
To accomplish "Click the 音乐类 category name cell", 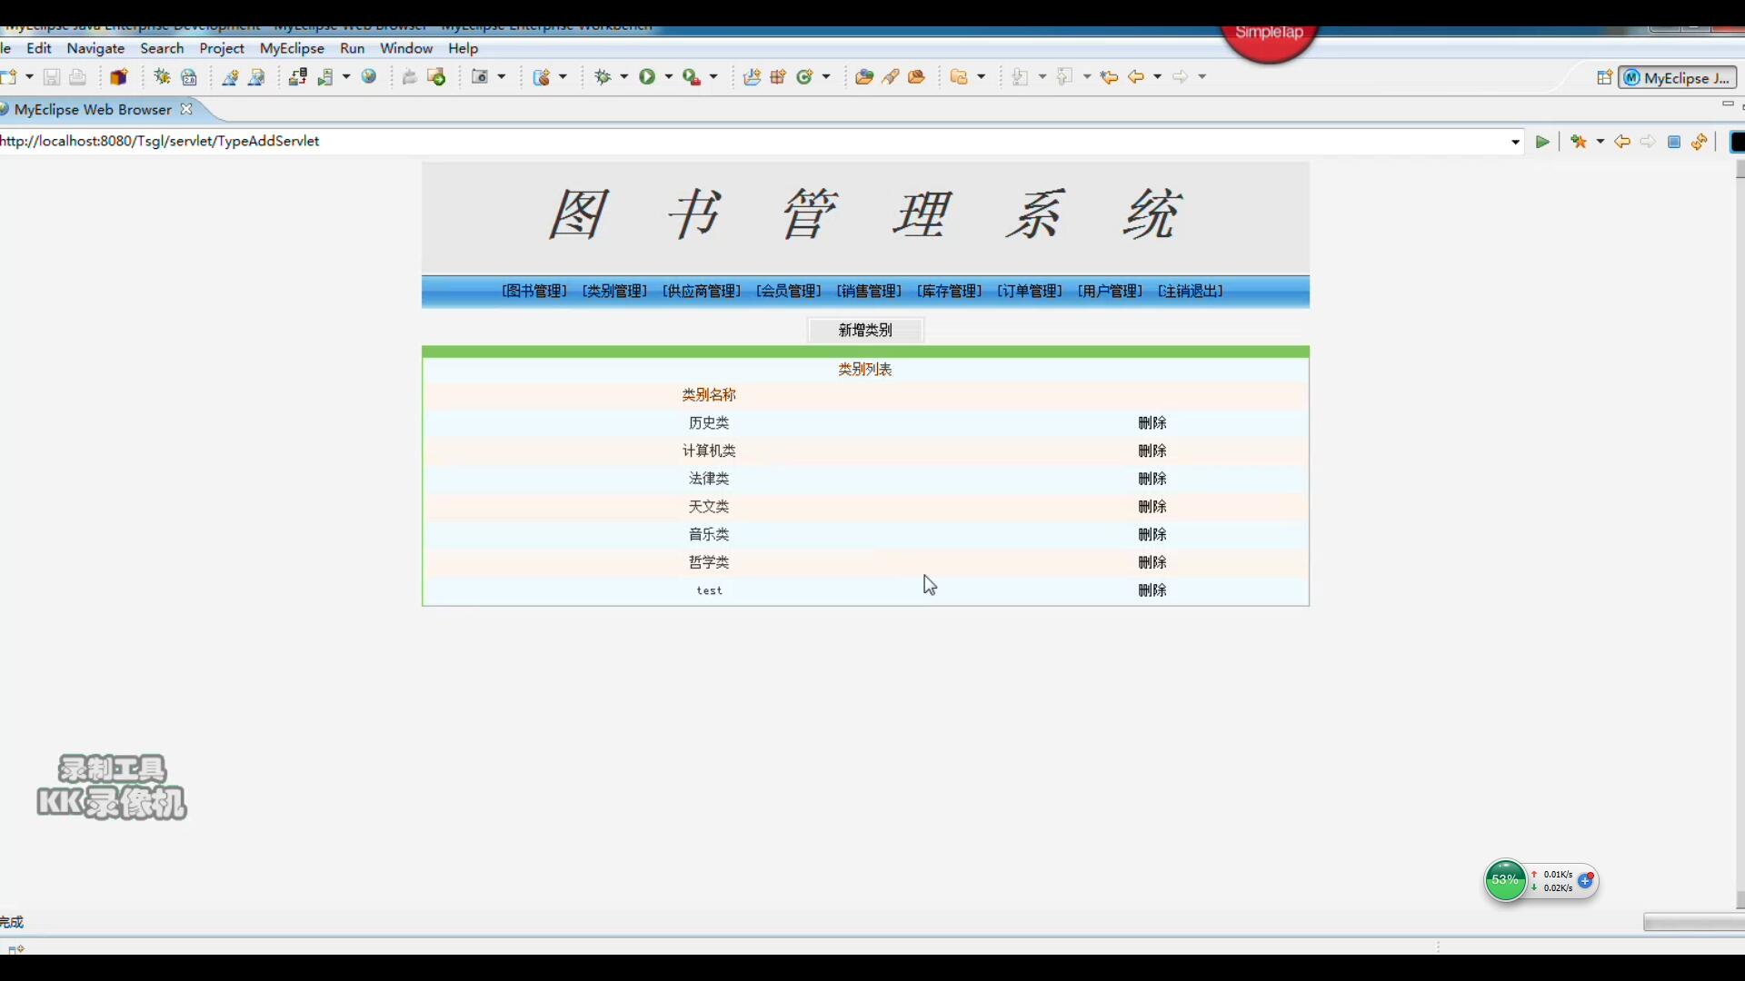I will tap(709, 534).
